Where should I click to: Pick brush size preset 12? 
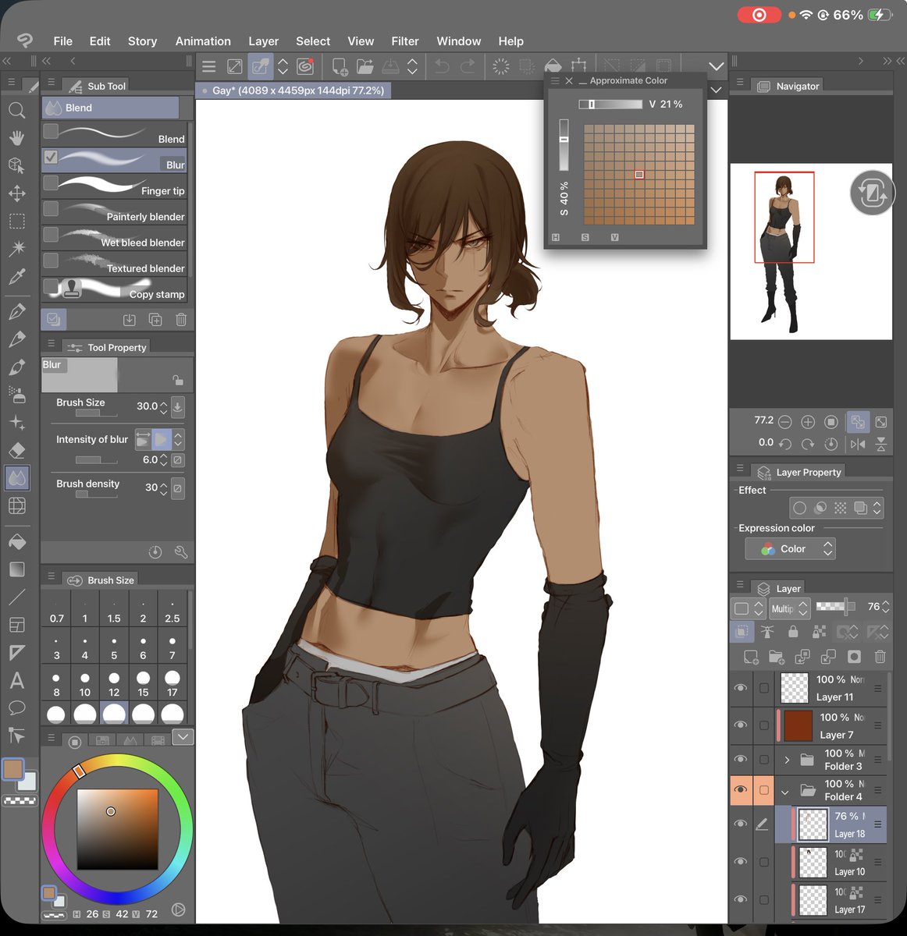pos(114,684)
